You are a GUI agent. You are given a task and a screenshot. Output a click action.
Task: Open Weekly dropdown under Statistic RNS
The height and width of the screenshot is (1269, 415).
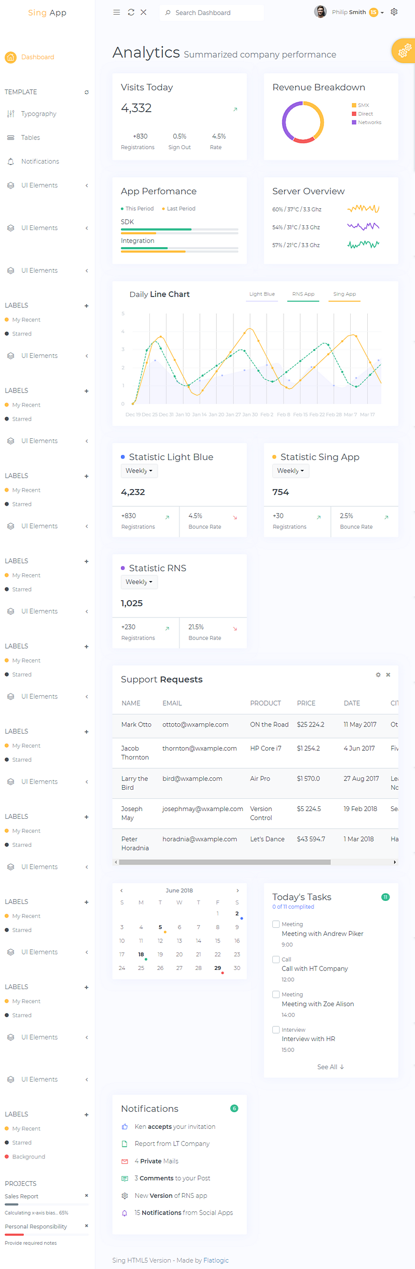139,582
